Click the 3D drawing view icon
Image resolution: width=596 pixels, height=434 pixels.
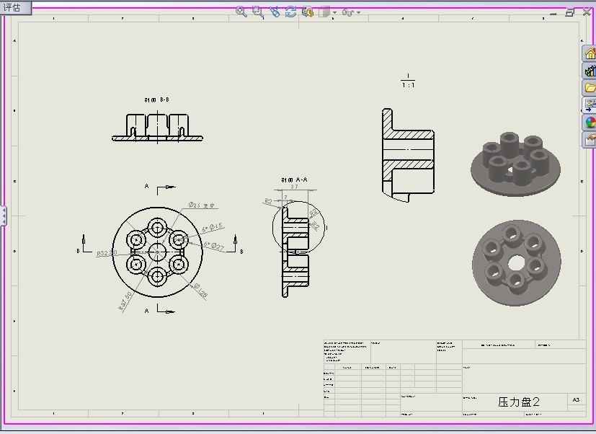[x=308, y=12]
